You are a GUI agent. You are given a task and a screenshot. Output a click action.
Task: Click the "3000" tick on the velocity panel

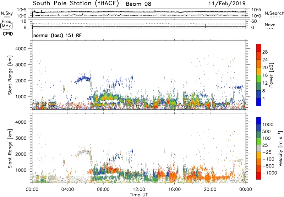pyautogui.click(x=21, y=138)
